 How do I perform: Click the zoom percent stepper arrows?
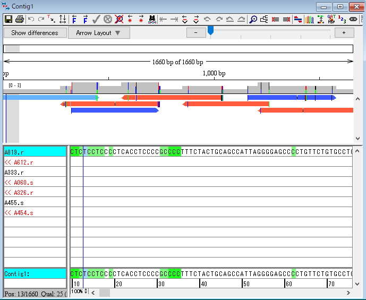(86, 291)
